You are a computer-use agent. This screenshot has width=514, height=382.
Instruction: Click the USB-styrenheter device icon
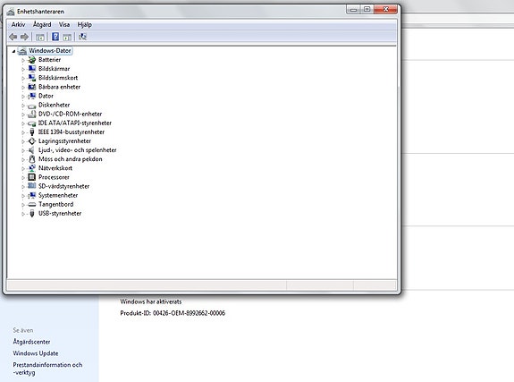[32, 213]
